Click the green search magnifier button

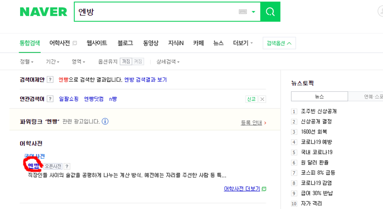tap(270, 11)
